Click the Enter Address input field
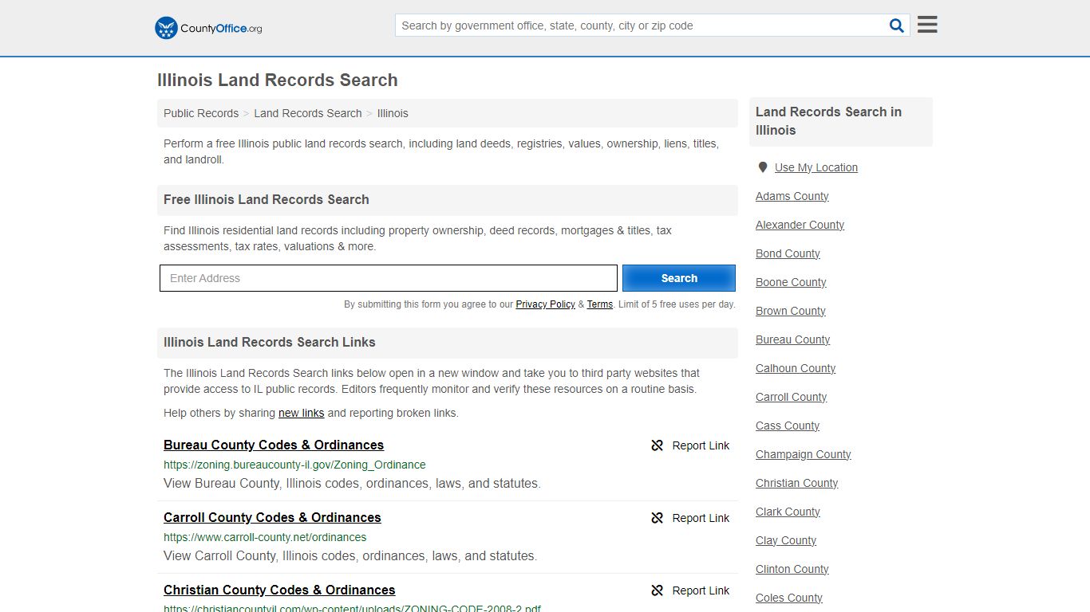 [x=389, y=278]
